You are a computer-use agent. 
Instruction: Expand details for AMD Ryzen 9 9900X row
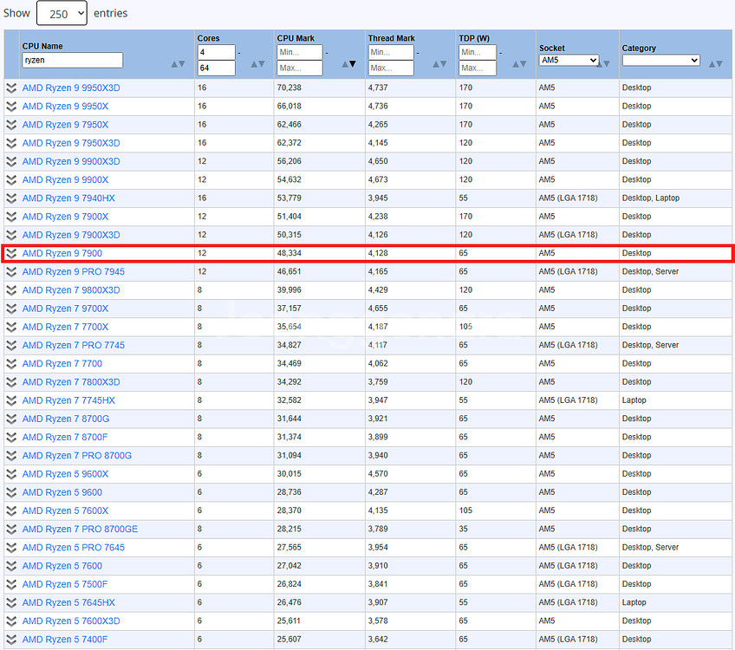coord(11,180)
